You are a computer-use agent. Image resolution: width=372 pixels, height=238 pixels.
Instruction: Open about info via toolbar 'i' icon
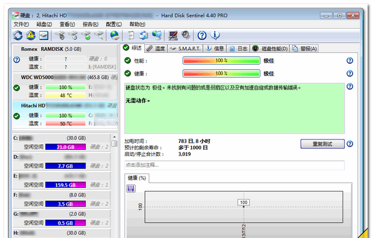215,36
